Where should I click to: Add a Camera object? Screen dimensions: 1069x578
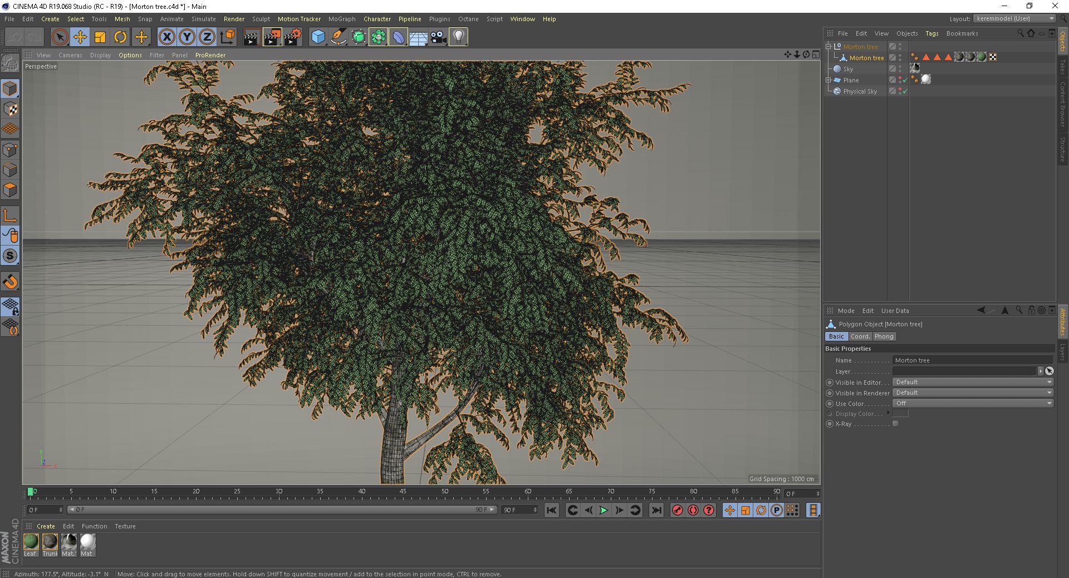pos(438,37)
